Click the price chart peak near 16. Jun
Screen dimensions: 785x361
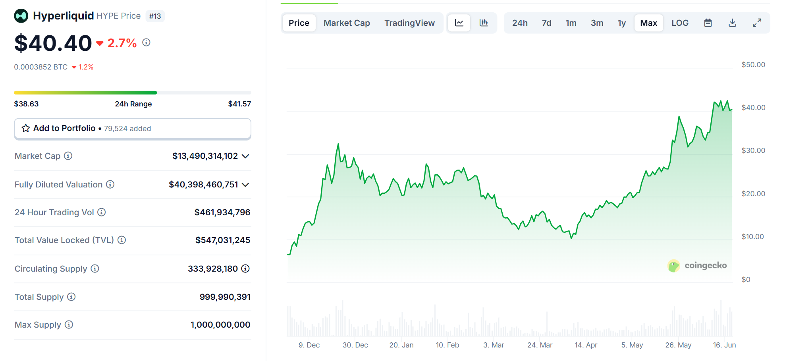click(x=727, y=102)
